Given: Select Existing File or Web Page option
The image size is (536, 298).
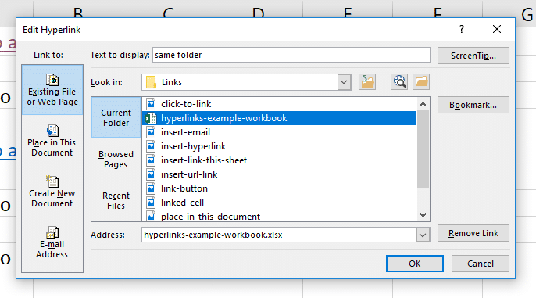Looking at the screenshot, I should (x=52, y=90).
